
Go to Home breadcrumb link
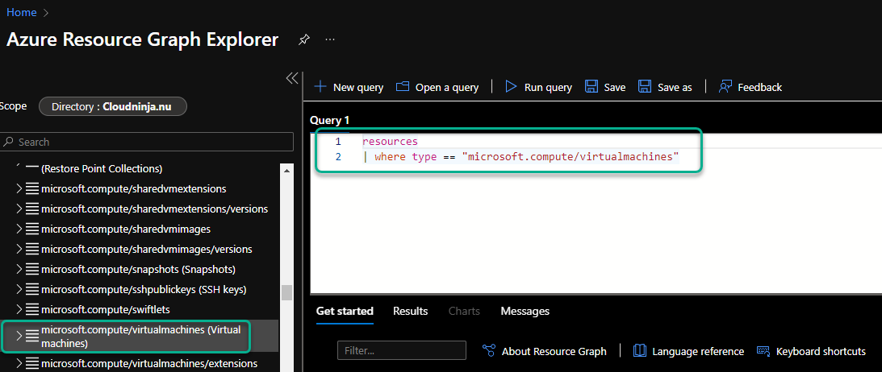(x=21, y=12)
